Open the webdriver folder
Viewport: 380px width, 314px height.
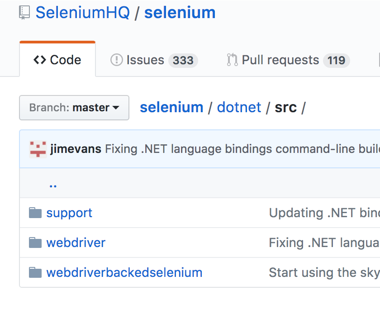(x=76, y=243)
